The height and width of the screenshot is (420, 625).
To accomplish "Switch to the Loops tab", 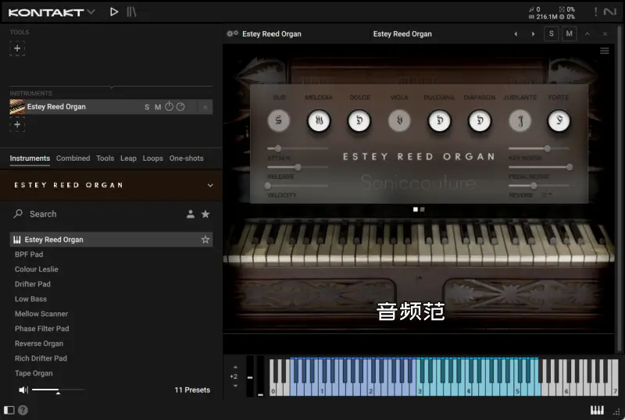I will tap(152, 158).
